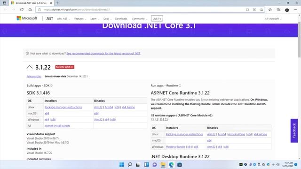Click the Microsoft logo
The width and height of the screenshot is (301, 169).
tap(27, 18)
